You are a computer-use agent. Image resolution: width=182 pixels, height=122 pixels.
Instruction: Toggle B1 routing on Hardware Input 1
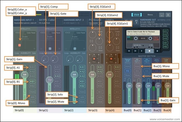pos(32,81)
